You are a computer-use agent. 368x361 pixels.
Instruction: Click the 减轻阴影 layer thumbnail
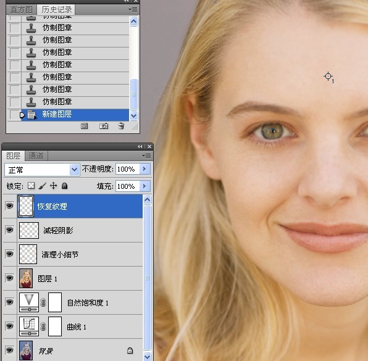click(29, 230)
